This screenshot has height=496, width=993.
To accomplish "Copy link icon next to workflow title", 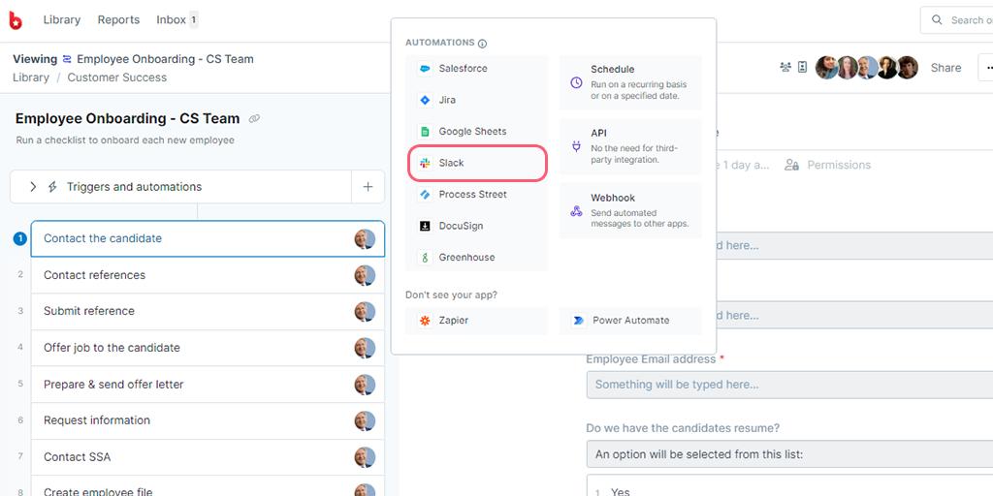I will pos(254,118).
